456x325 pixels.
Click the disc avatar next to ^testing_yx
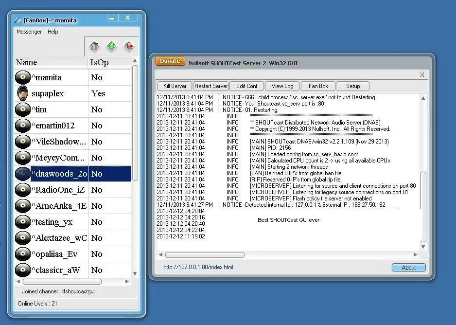click(x=23, y=222)
